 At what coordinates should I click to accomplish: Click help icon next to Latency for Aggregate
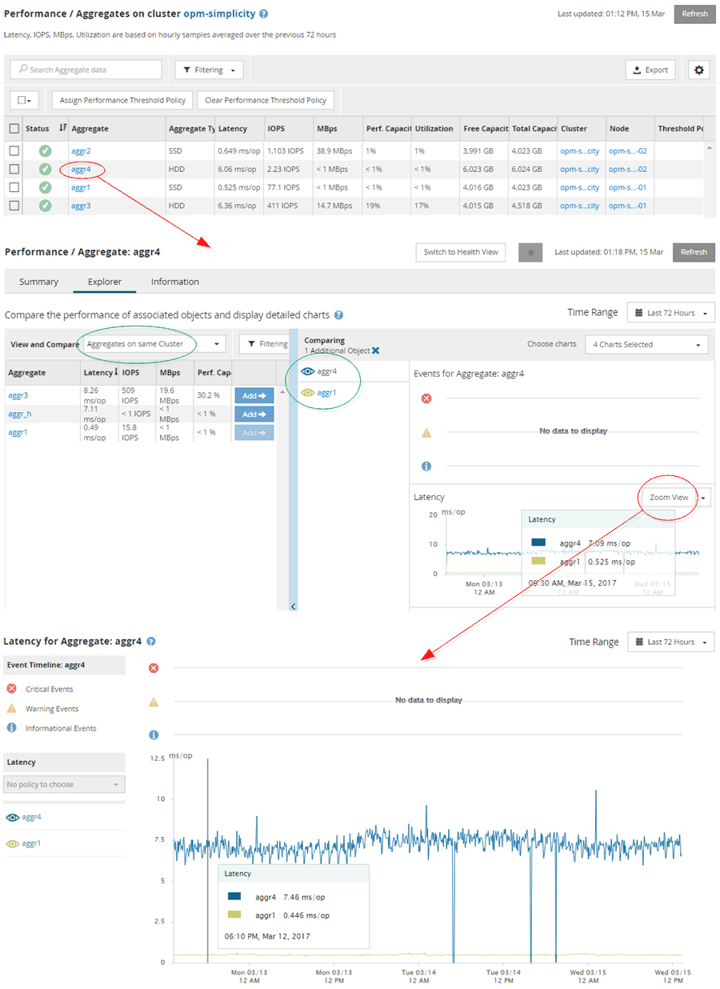(151, 642)
